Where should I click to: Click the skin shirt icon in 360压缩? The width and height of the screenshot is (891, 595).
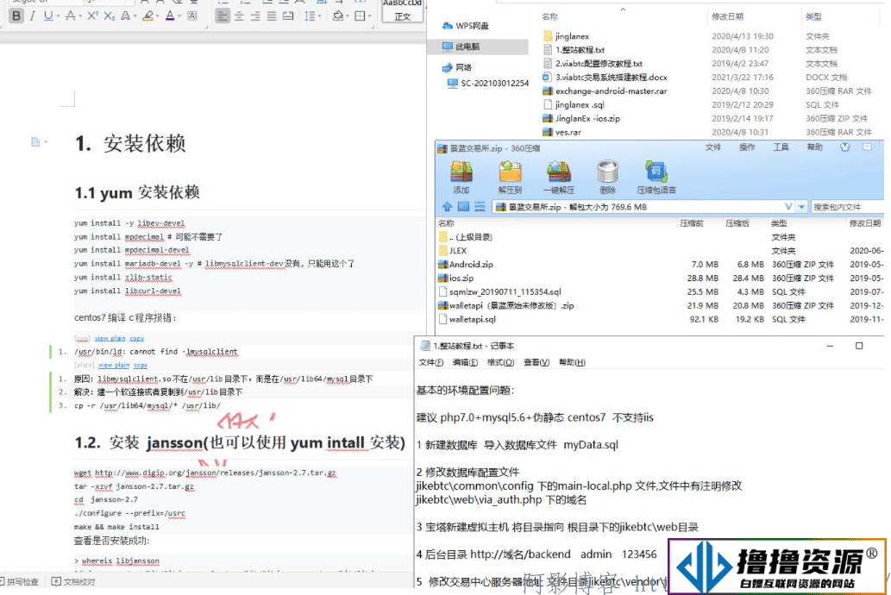845,147
